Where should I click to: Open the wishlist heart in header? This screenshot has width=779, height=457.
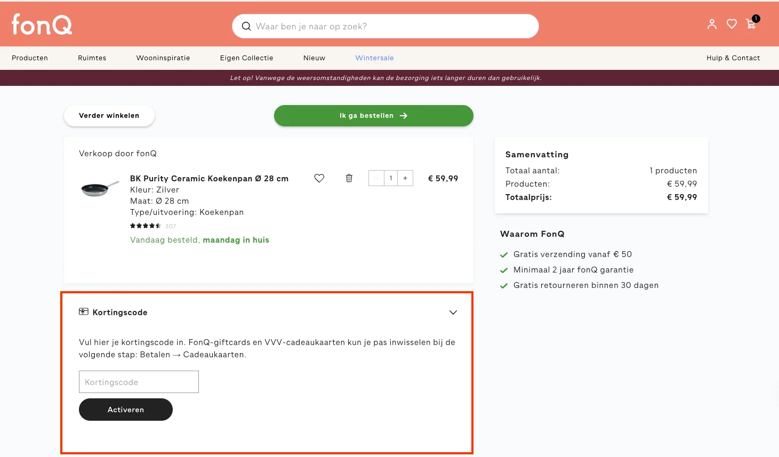pyautogui.click(x=732, y=24)
